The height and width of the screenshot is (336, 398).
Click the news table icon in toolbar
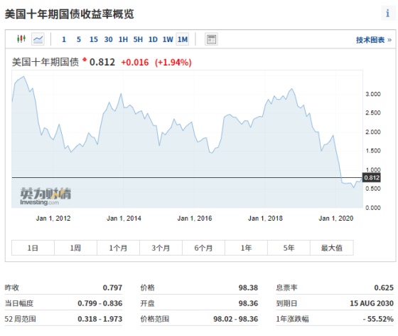pos(211,39)
